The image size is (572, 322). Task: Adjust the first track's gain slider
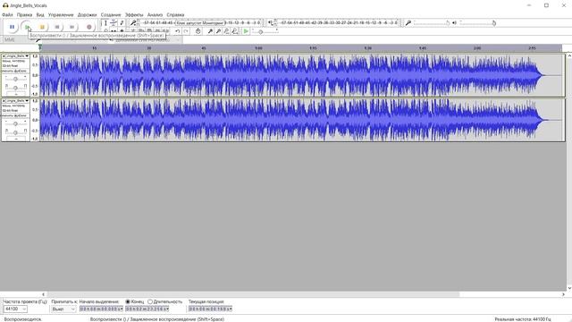15,78
